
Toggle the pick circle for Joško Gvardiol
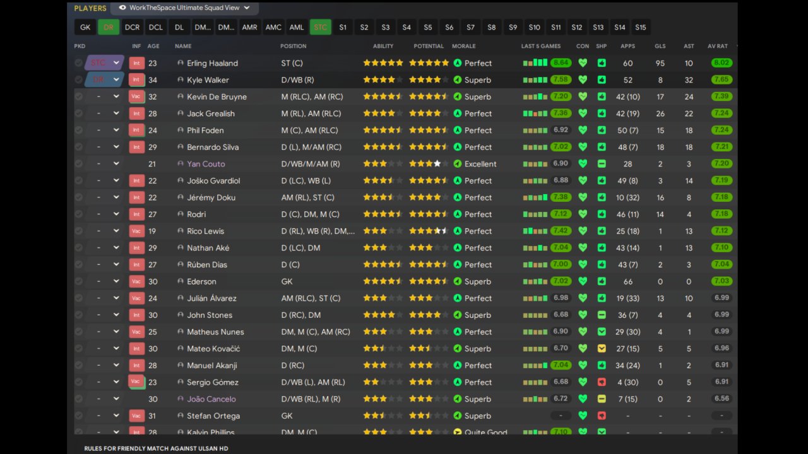pyautogui.click(x=78, y=181)
